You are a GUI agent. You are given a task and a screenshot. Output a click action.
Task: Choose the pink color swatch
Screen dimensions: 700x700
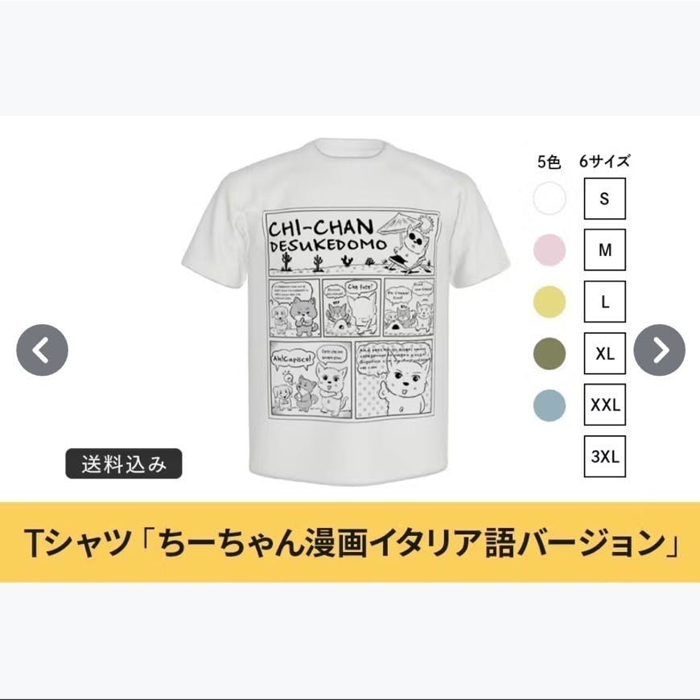550,250
